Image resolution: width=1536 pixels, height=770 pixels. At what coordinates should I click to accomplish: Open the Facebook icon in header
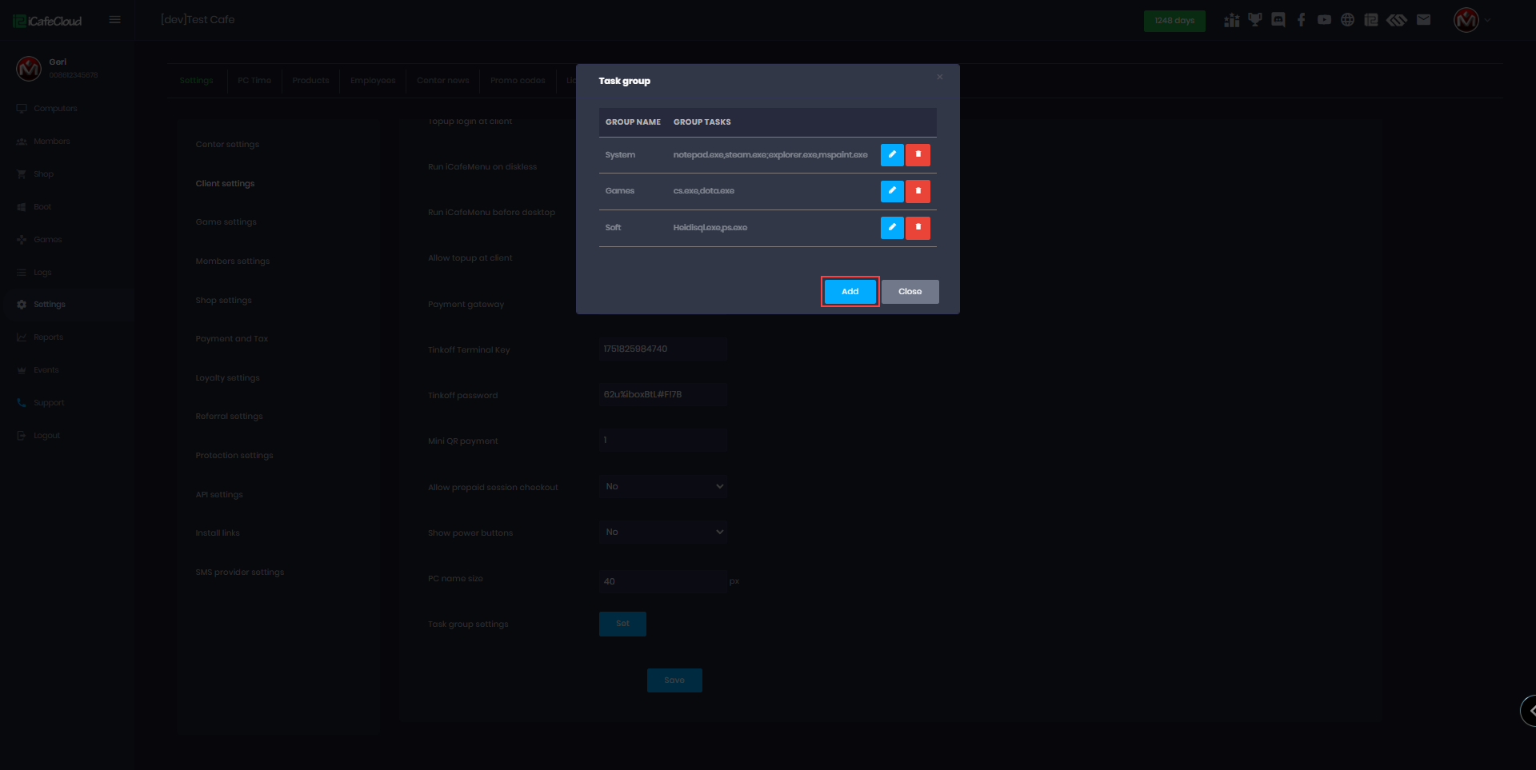point(1302,20)
